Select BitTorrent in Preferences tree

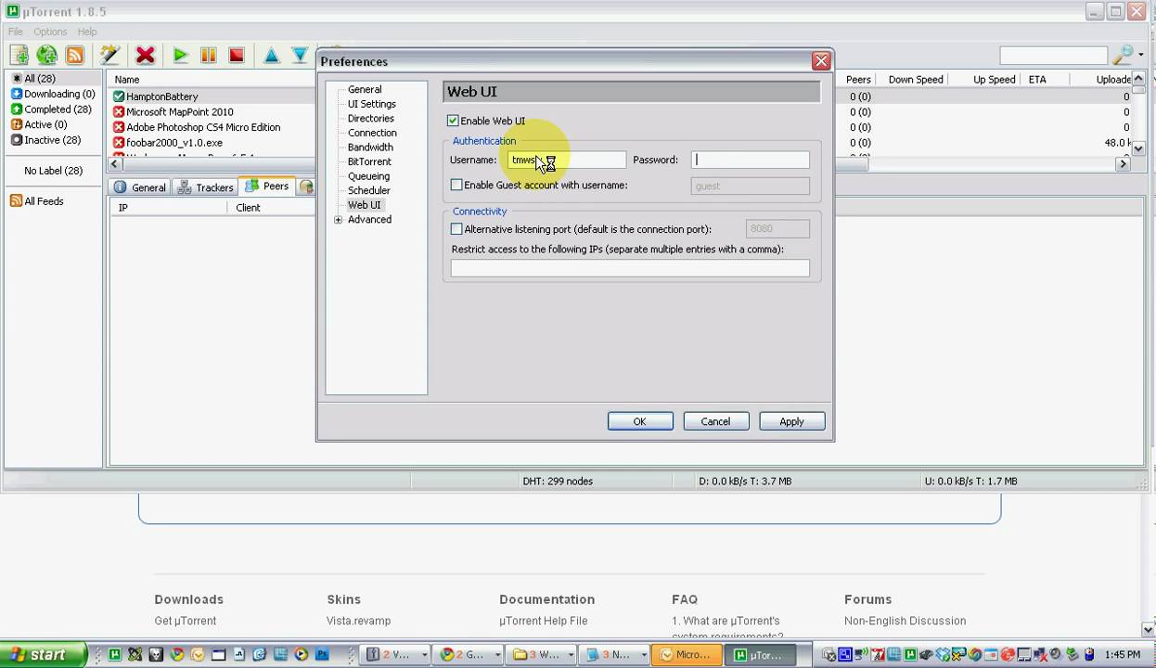(369, 161)
